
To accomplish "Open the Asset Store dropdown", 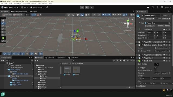I will (37, 7).
